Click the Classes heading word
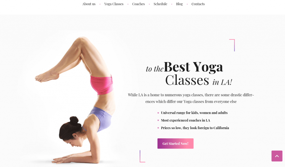Screen dimensions: 285x167 [187, 80]
